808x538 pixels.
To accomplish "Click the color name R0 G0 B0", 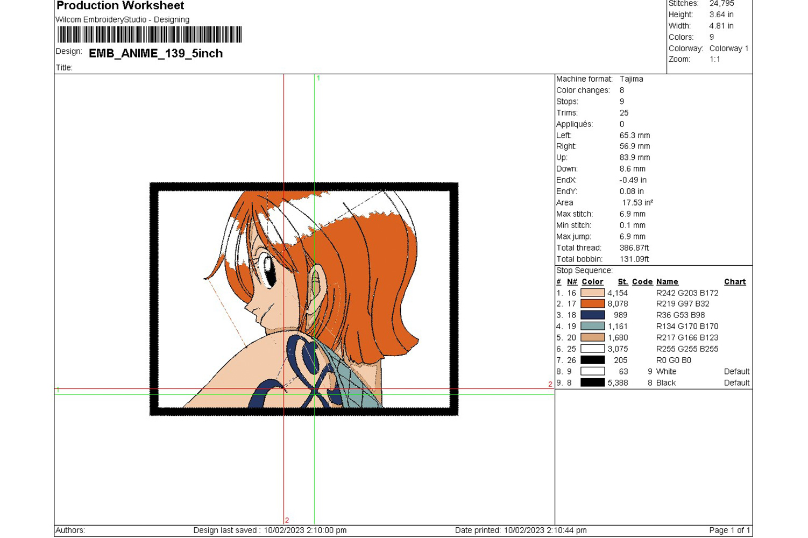I will click(674, 360).
